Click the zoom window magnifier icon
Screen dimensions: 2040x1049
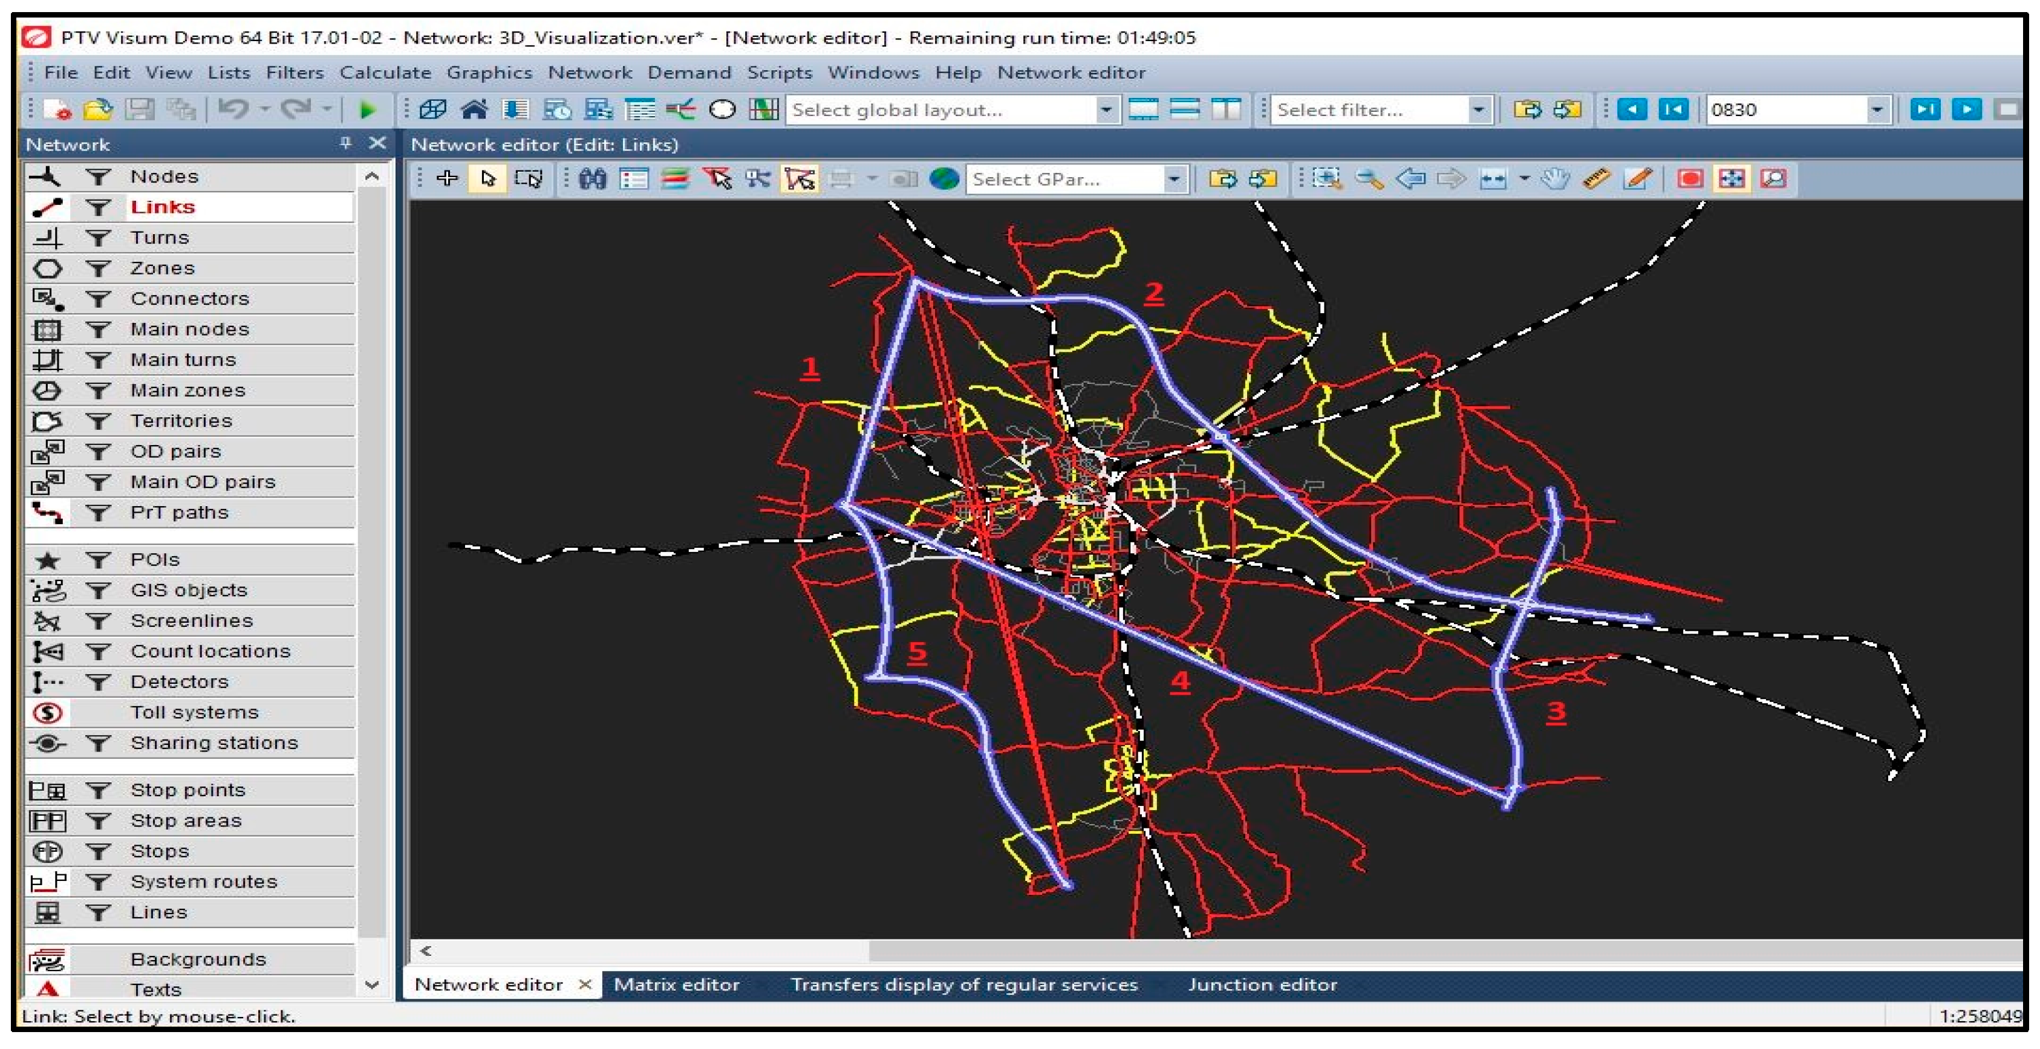click(1328, 179)
